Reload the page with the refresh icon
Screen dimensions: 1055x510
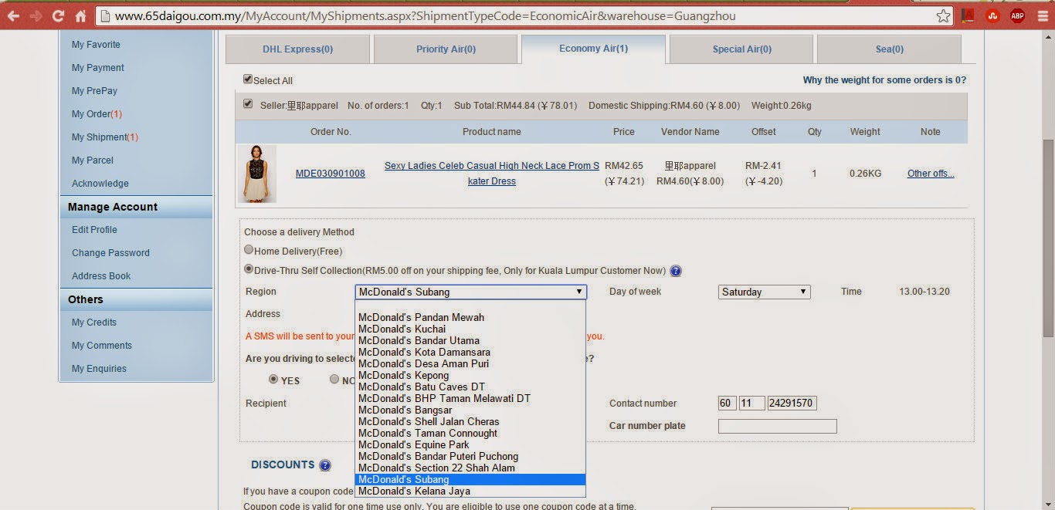58,15
